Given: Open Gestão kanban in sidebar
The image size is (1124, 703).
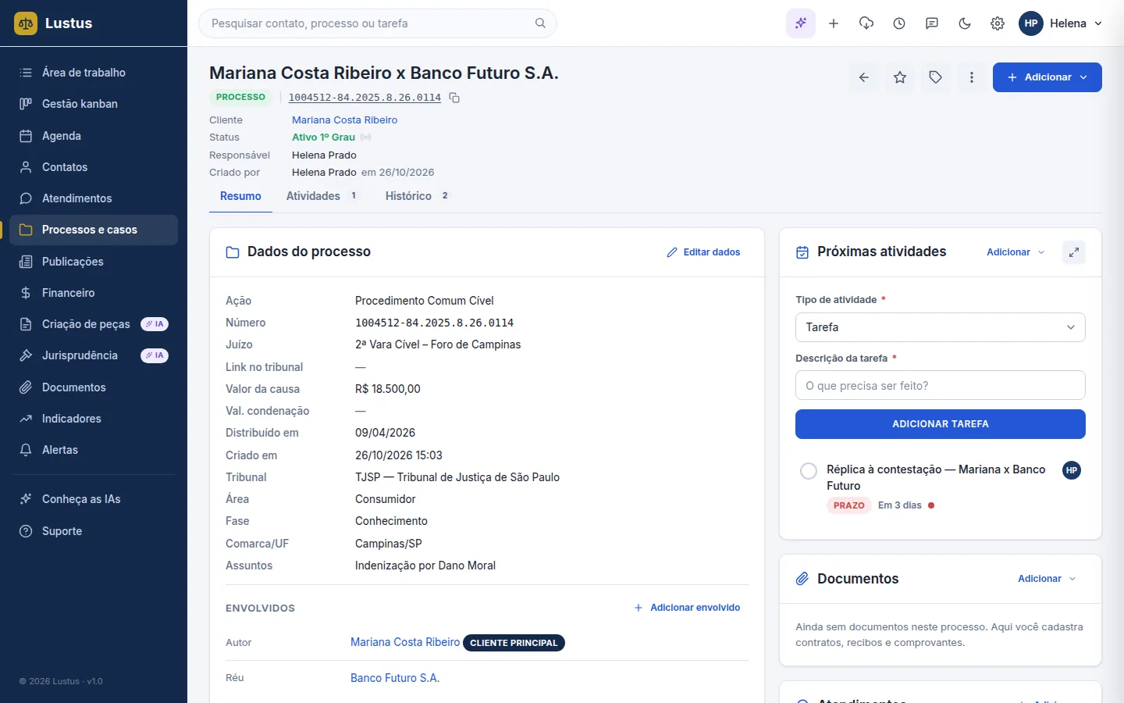Looking at the screenshot, I should pos(94,104).
